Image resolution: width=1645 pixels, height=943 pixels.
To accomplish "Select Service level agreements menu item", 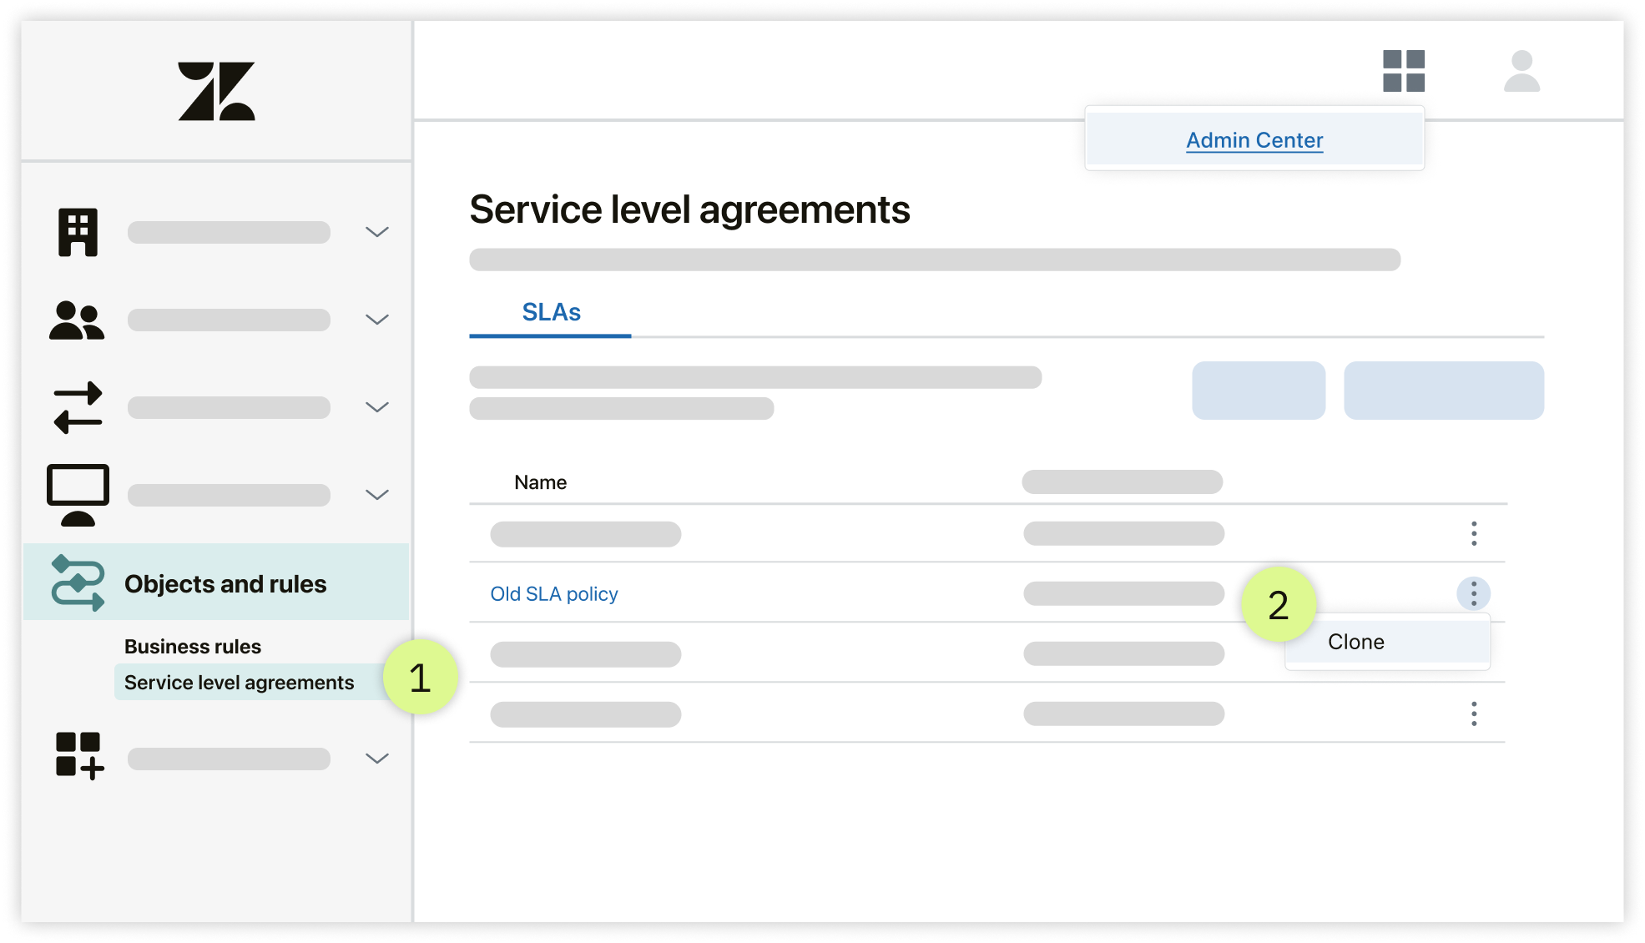I will pos(240,681).
